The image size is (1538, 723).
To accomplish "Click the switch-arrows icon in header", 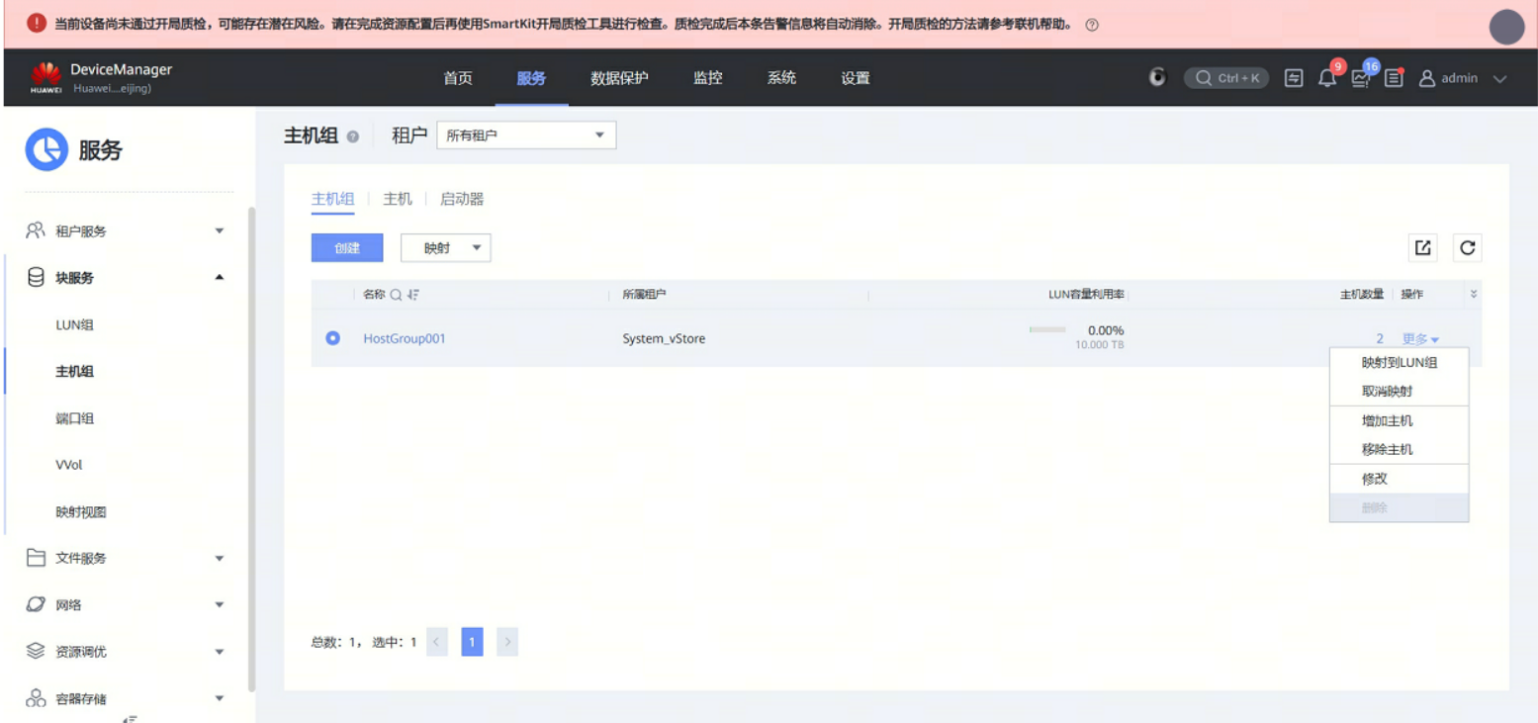I will coord(1294,78).
